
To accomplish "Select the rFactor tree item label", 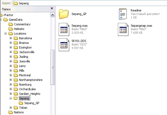I will coord(8,15).
